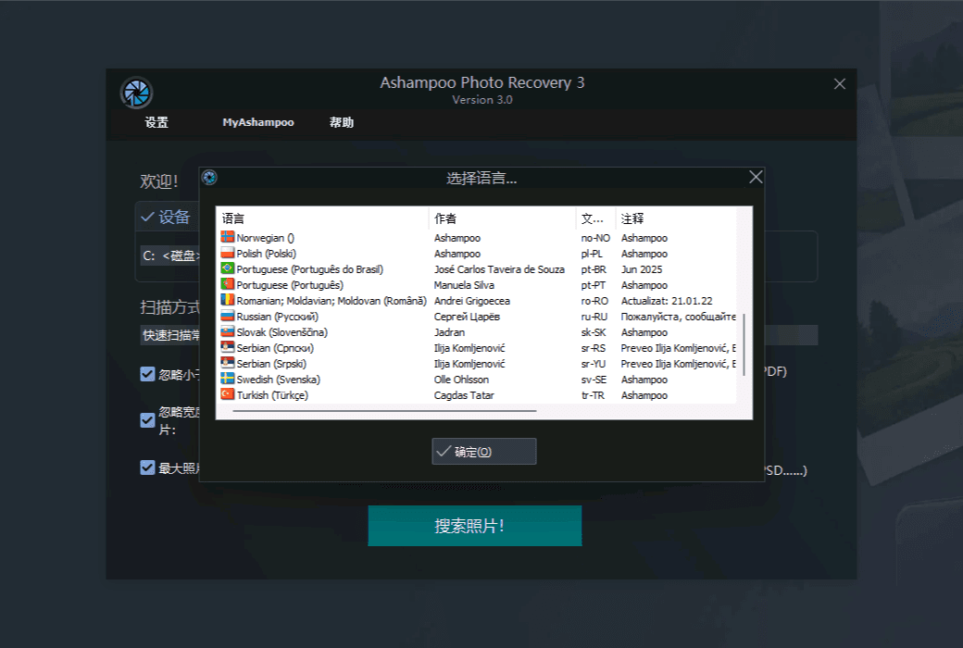Image resolution: width=963 pixels, height=648 pixels.
Task: Click author Сергей Царёв
Action: pyautogui.click(x=467, y=317)
